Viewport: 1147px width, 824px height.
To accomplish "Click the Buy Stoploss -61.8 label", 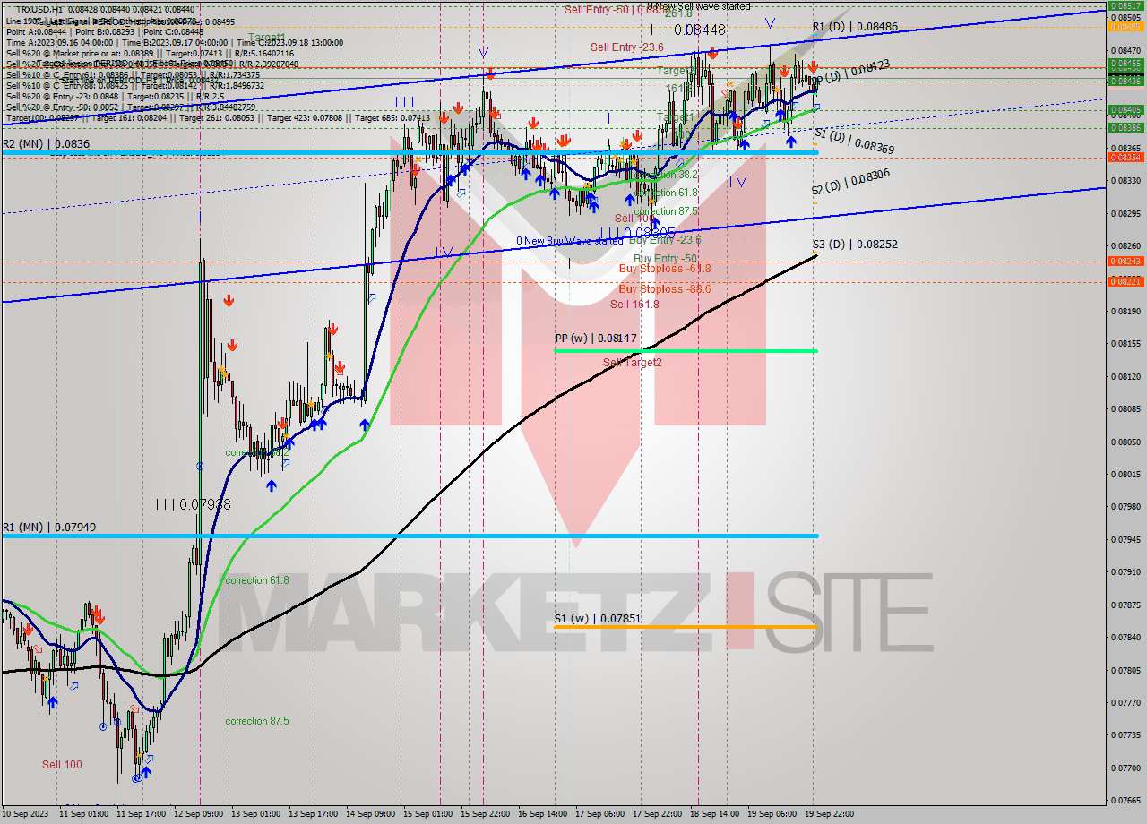I will click(664, 269).
